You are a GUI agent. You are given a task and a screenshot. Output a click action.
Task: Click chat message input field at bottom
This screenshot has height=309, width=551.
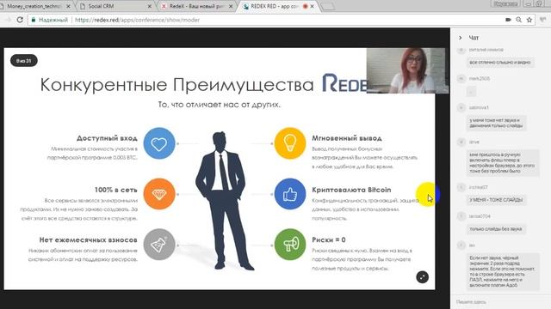[x=501, y=301]
